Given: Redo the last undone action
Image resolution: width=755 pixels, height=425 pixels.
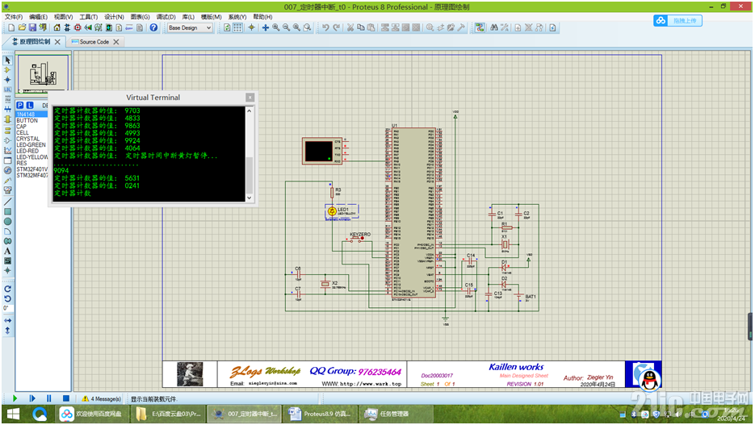Looking at the screenshot, I should pos(337,28).
